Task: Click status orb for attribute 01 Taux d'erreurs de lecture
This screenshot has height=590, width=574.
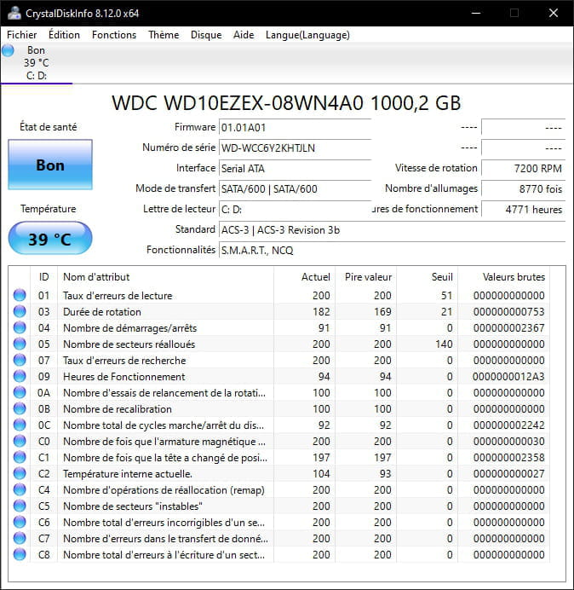Action: pos(20,295)
